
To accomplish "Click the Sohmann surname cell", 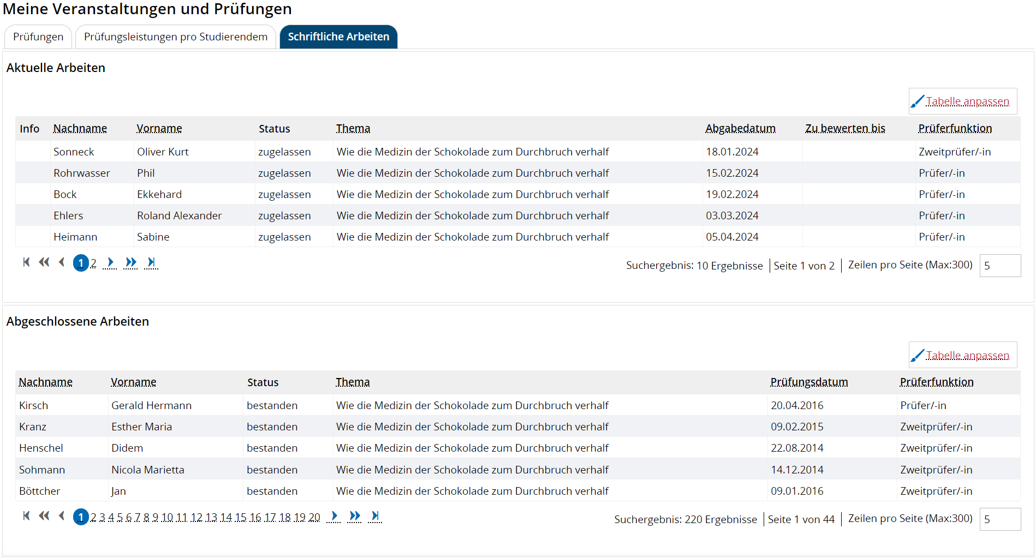I will click(42, 470).
